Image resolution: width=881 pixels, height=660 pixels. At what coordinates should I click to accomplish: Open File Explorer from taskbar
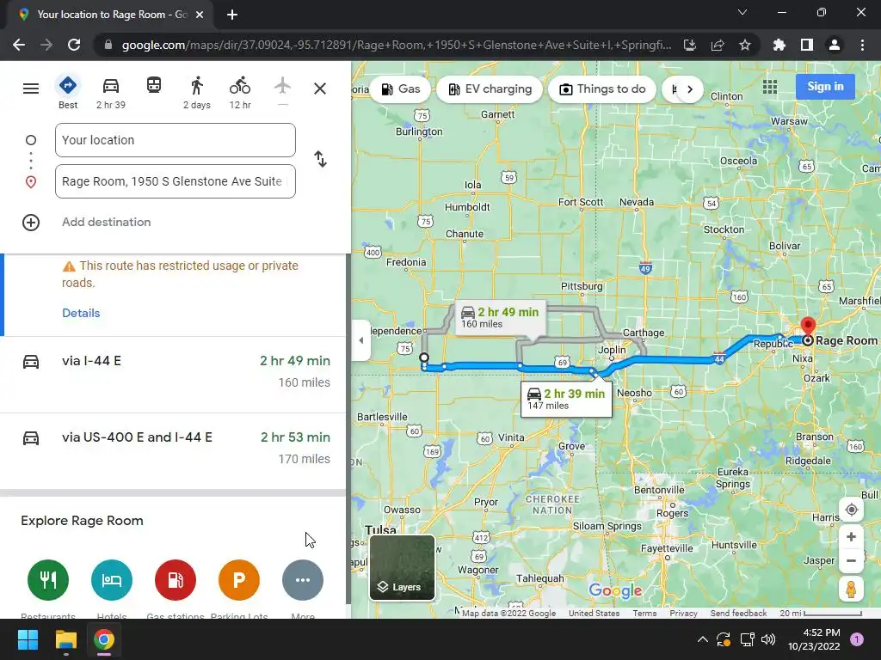point(66,639)
